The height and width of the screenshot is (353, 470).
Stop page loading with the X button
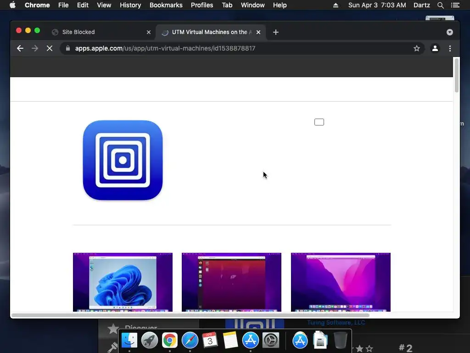[50, 48]
